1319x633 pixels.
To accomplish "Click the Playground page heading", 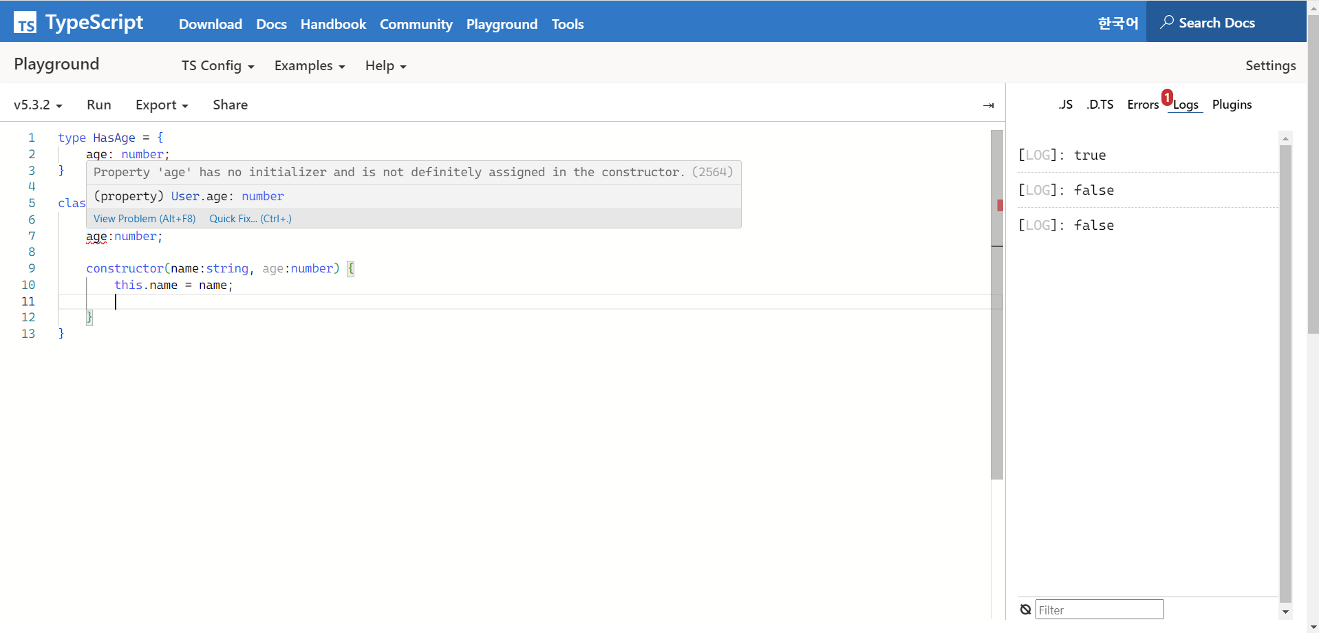I will (56, 64).
